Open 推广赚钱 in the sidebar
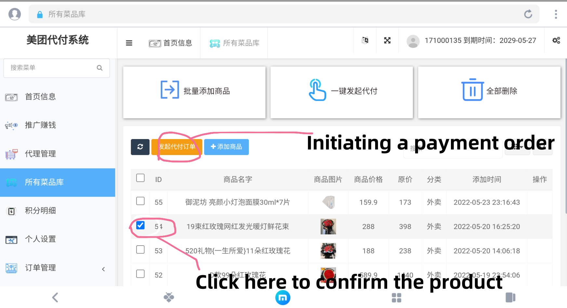567x308 pixels. (58, 125)
